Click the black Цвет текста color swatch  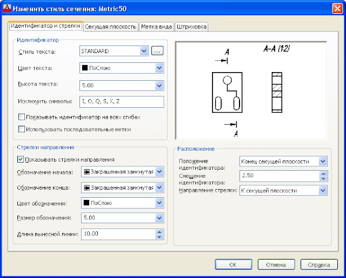point(85,68)
